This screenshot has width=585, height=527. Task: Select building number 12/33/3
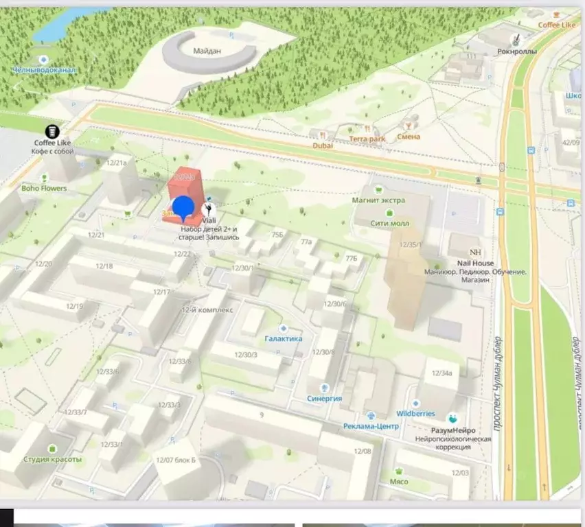(169, 405)
